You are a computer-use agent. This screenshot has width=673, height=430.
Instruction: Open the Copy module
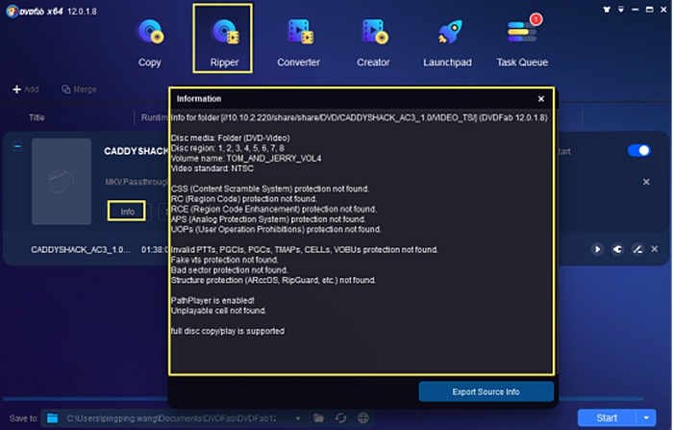(149, 43)
